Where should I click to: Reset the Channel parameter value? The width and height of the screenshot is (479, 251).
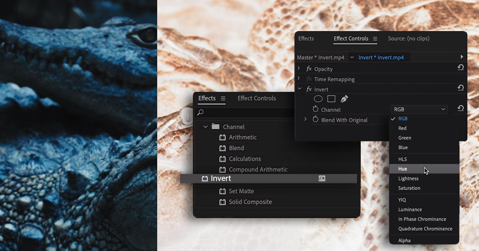[x=460, y=109]
